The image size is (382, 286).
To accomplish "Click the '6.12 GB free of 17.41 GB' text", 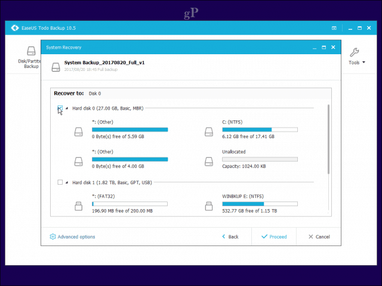I will point(248,136).
